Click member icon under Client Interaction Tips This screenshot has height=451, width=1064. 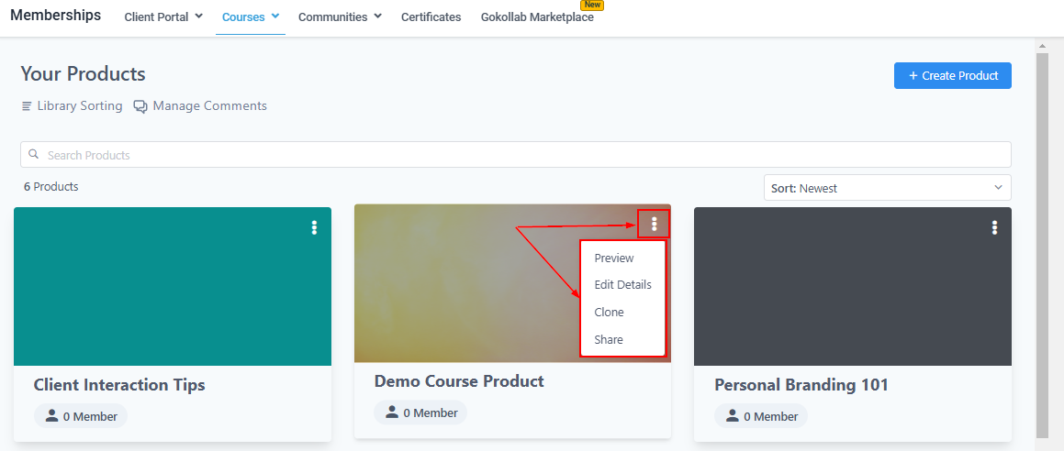coord(51,416)
